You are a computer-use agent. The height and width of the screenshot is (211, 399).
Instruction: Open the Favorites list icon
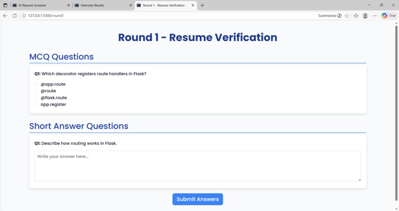tap(356, 15)
